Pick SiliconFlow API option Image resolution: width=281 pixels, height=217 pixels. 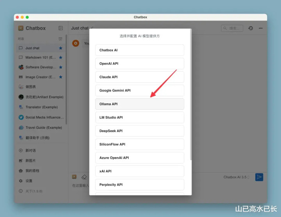pos(140,144)
